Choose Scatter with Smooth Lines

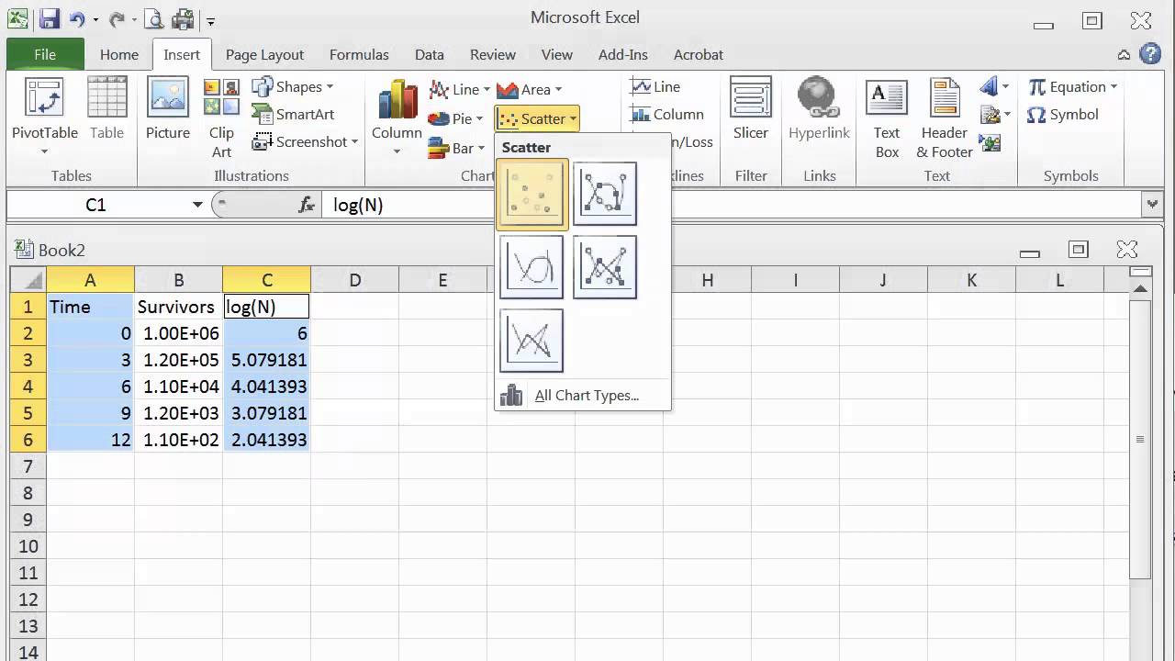(x=532, y=268)
